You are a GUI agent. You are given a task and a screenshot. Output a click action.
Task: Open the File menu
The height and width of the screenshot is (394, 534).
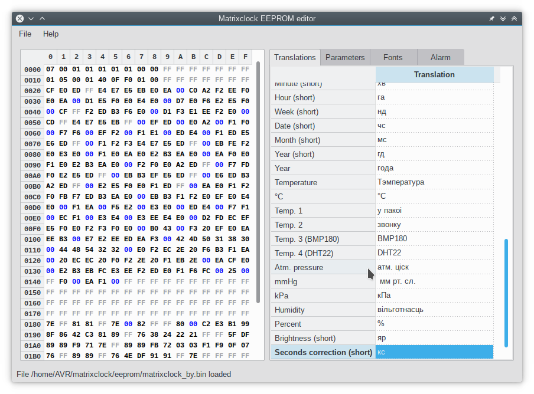click(25, 34)
